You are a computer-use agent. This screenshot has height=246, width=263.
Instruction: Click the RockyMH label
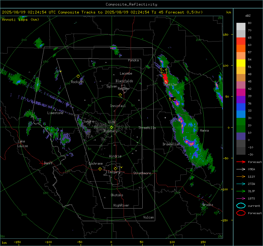point(77,82)
